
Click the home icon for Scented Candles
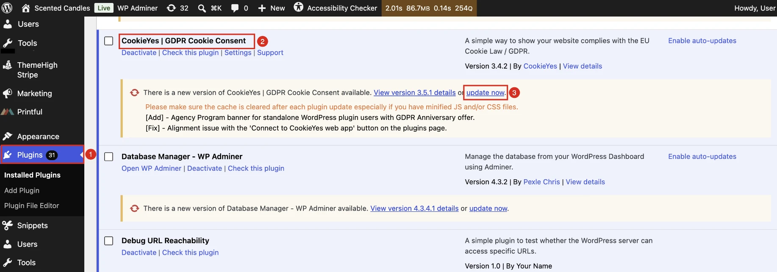pos(26,8)
